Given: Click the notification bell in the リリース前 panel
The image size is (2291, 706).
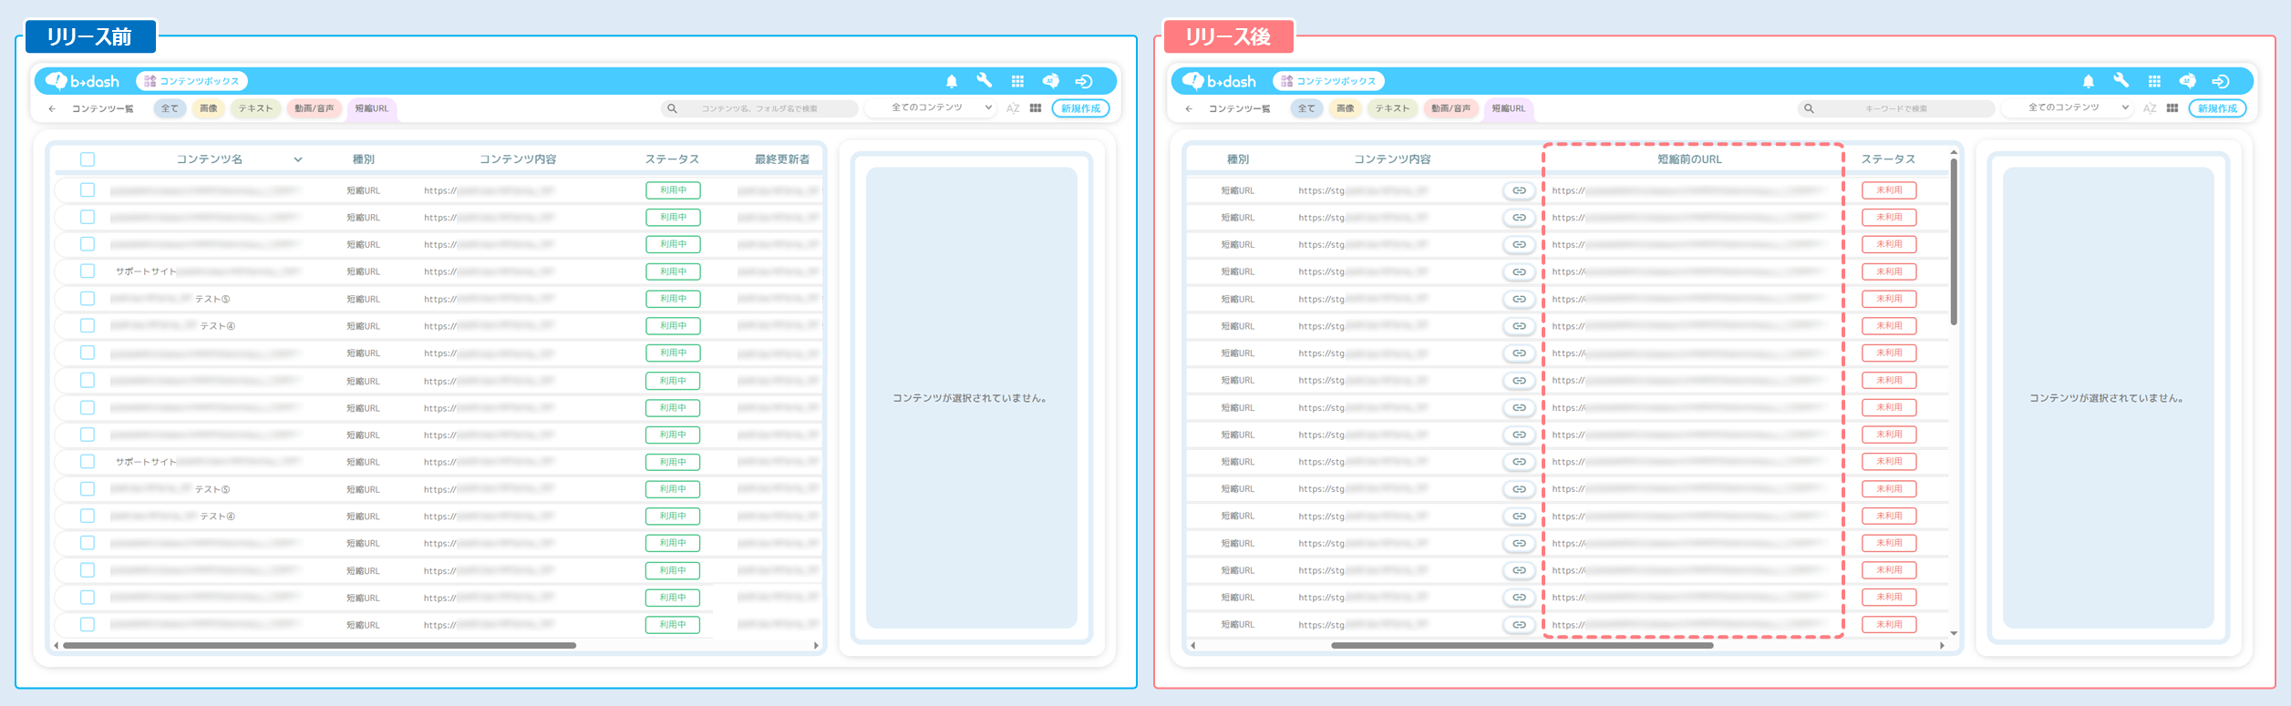Looking at the screenshot, I should click(951, 81).
